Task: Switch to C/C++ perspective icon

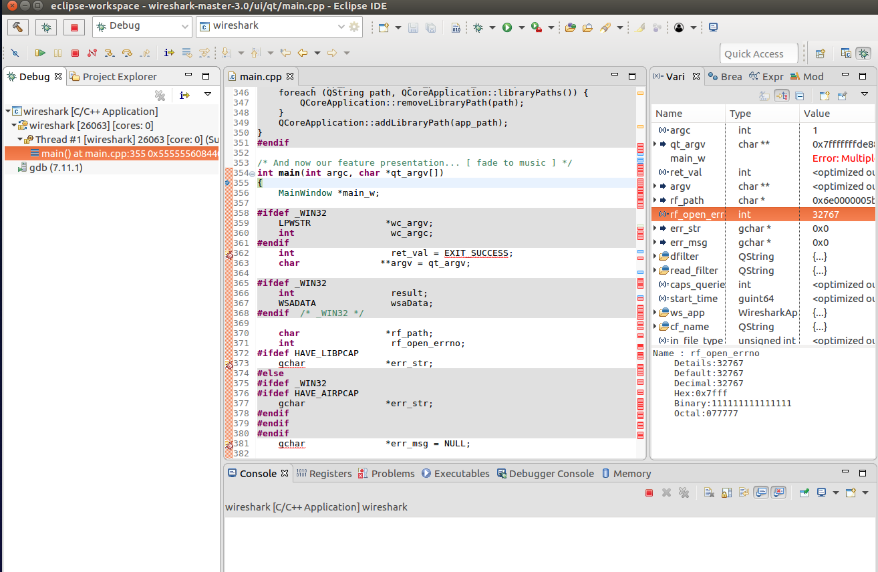Action: 846,53
